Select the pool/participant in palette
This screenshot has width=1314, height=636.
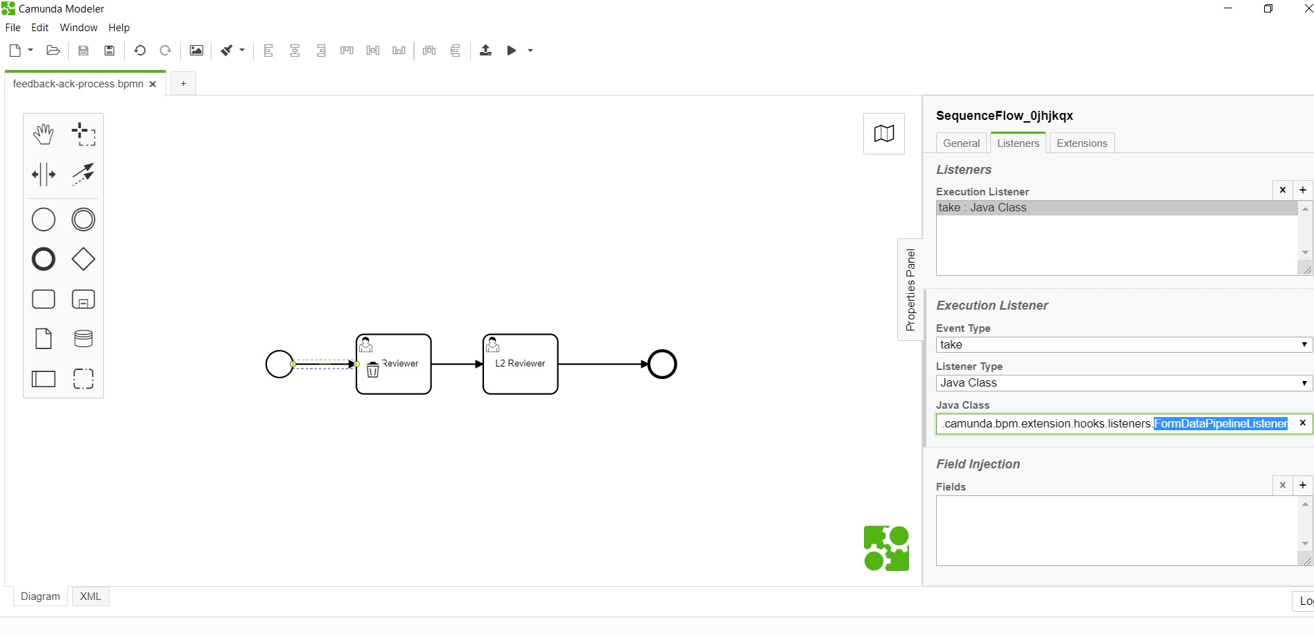tap(44, 379)
